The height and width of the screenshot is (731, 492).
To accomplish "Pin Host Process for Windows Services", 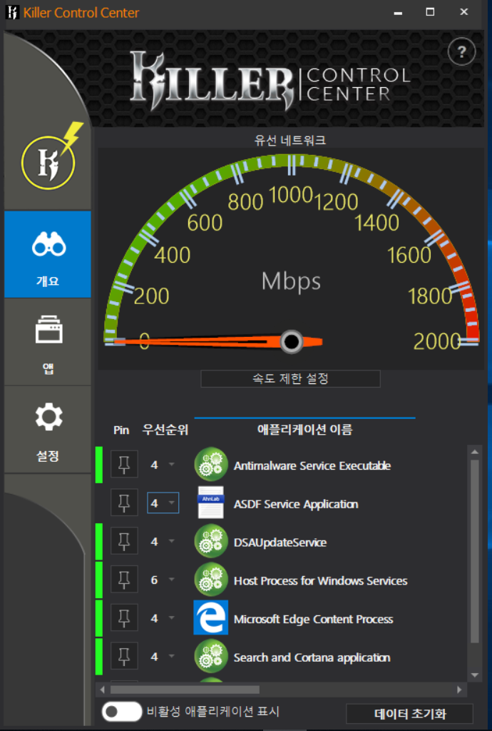I will coord(124,579).
